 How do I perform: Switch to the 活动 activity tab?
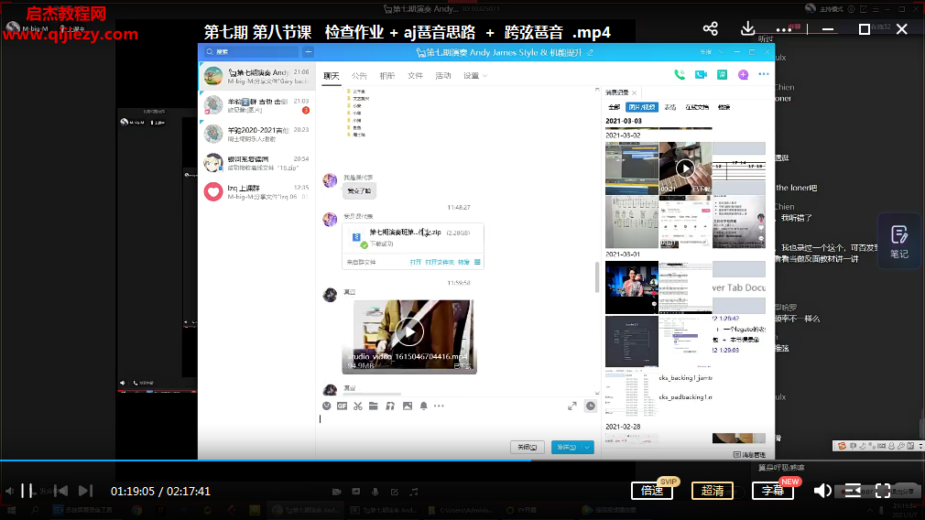(443, 75)
